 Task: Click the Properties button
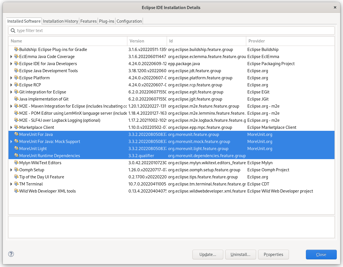point(273,254)
